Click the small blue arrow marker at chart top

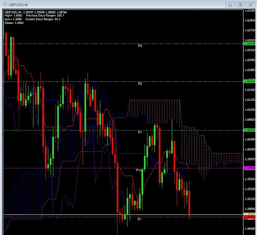(x=194, y=11)
